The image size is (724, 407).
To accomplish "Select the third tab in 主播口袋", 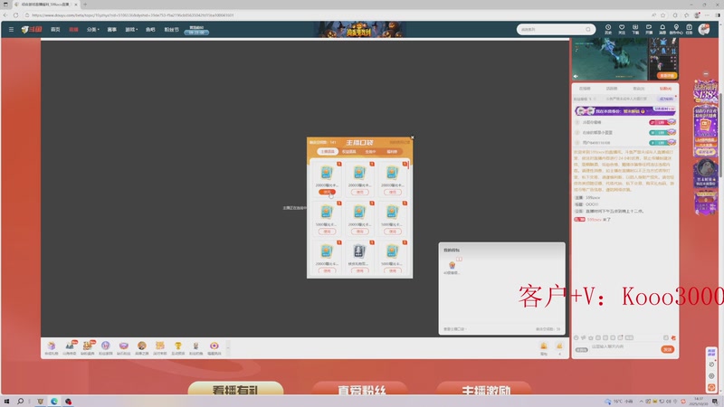I will (370, 151).
